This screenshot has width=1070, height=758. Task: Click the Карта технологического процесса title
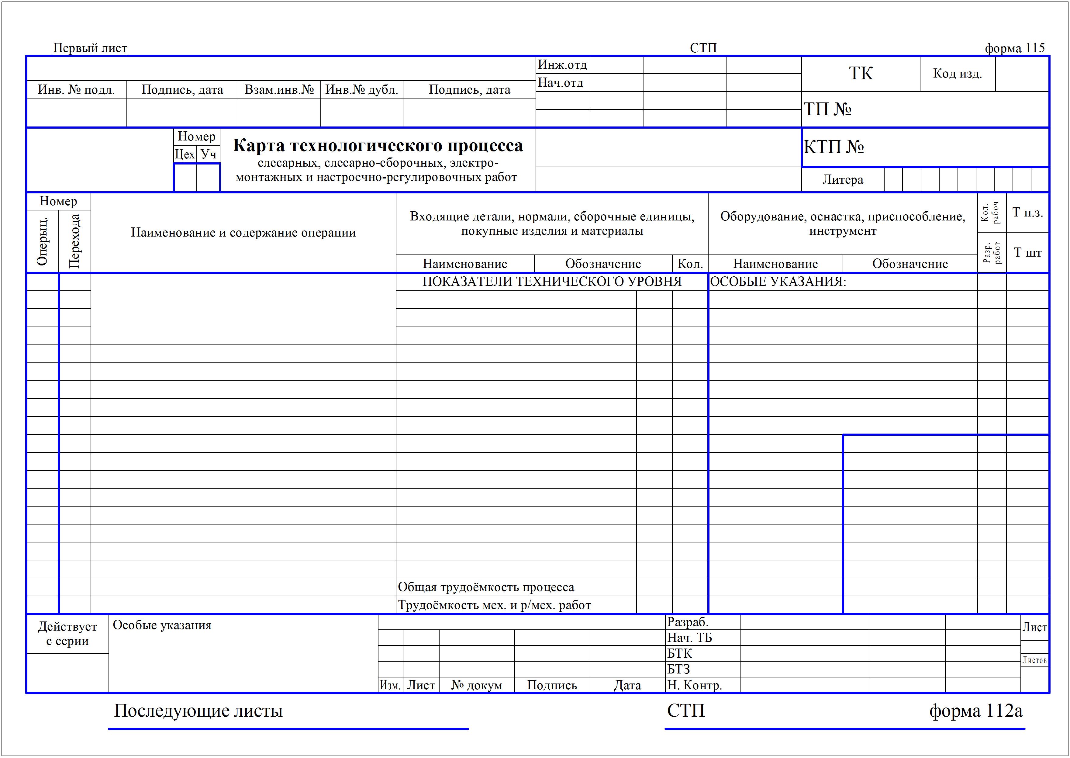[x=378, y=146]
